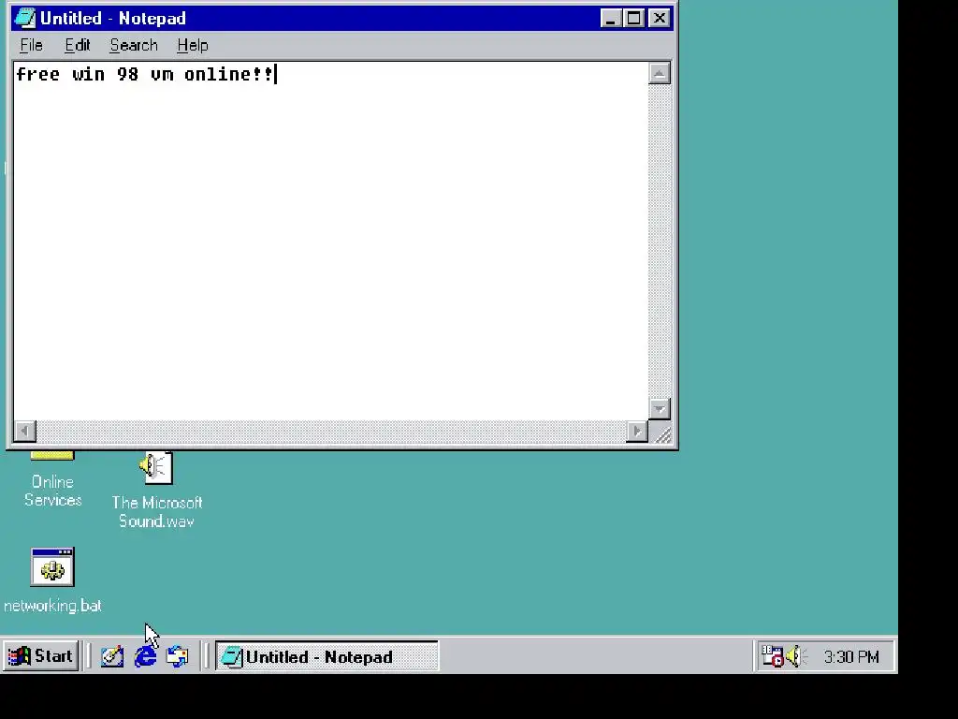This screenshot has width=958, height=719.
Task: Click the vertical scrollbar down arrow
Action: tap(660, 408)
